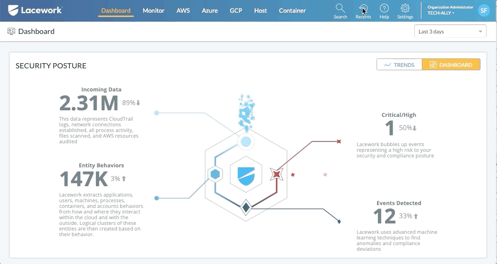Open the Recents clock icon
This screenshot has height=264, width=497.
(x=363, y=8)
